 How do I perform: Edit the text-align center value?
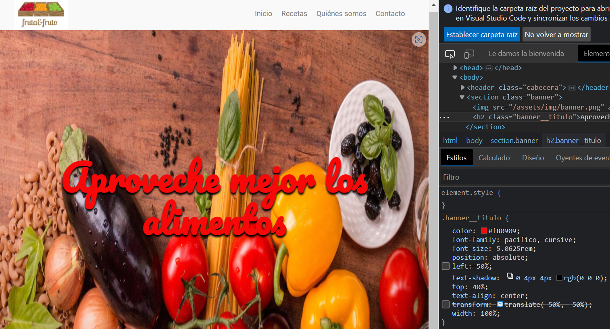click(512, 296)
